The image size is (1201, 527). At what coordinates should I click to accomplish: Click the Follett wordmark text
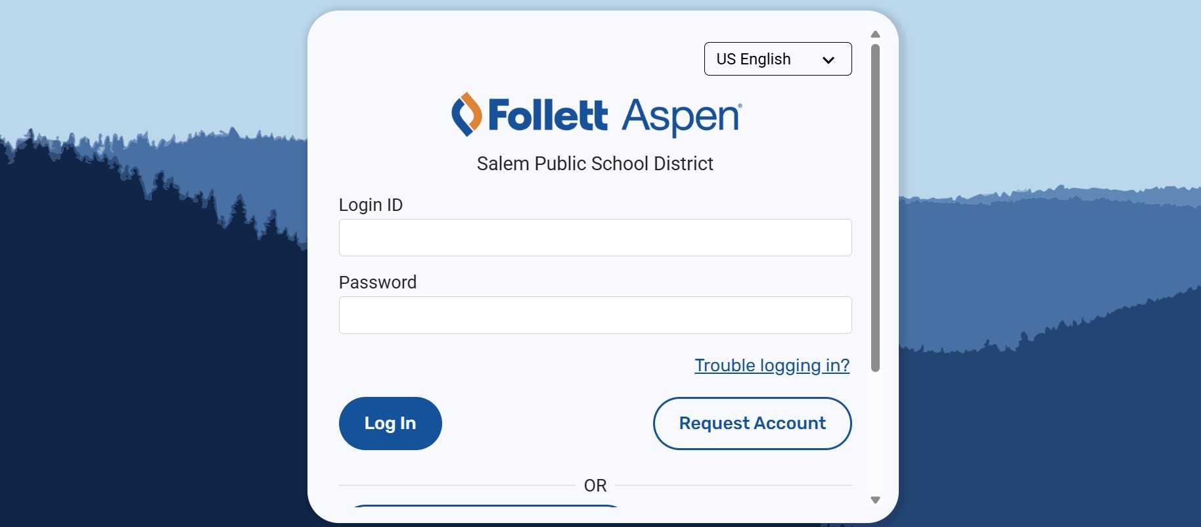pyautogui.click(x=548, y=116)
